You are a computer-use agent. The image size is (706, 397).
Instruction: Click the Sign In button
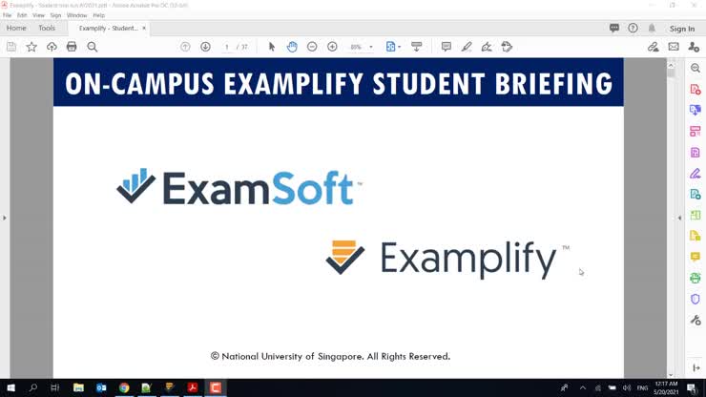point(682,29)
